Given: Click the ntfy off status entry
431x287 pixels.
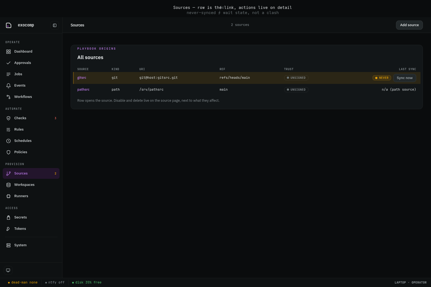Looking at the screenshot, I should point(55,282).
